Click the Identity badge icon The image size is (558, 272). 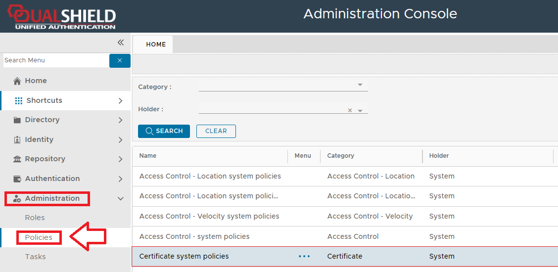point(17,139)
